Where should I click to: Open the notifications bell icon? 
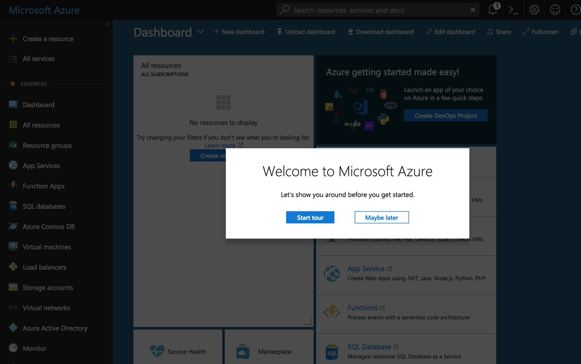pyautogui.click(x=493, y=10)
